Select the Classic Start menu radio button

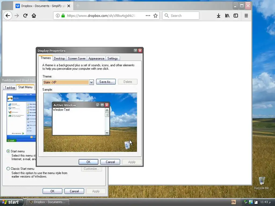8,168
